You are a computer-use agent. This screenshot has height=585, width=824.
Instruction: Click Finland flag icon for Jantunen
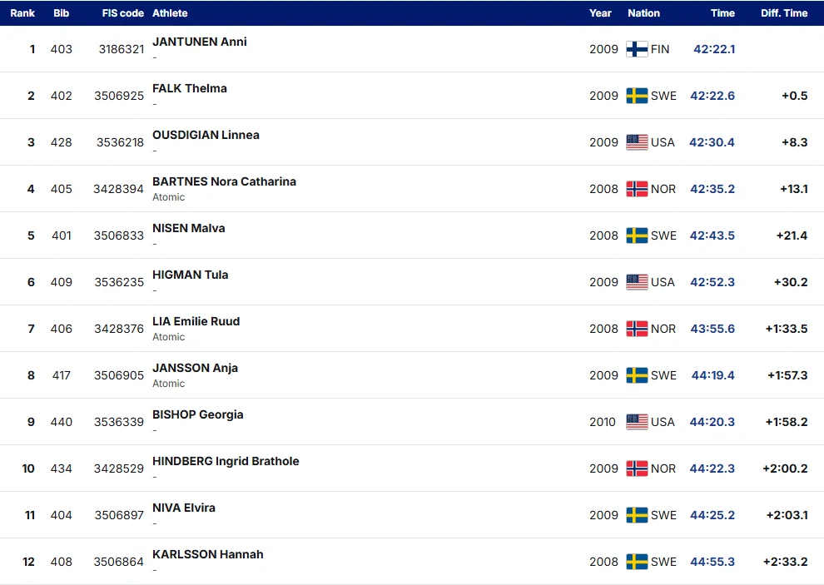[637, 49]
